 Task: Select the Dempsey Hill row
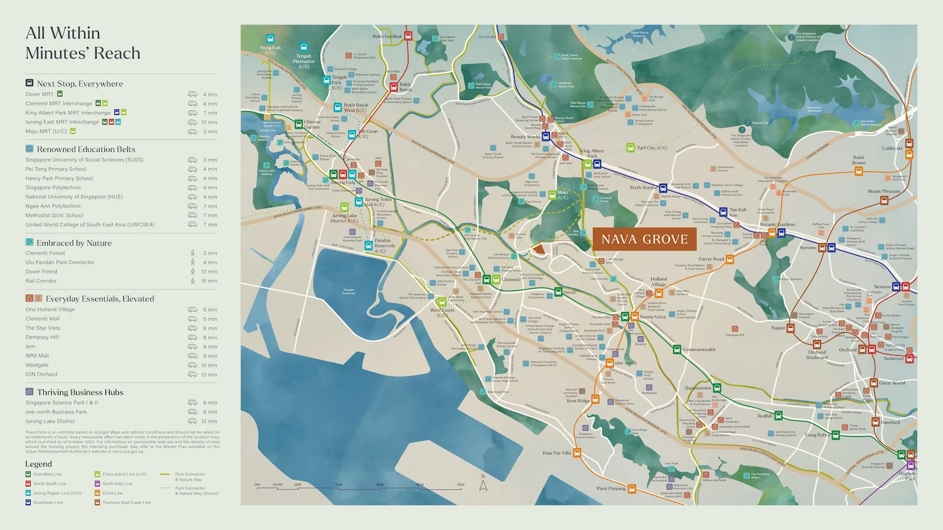[121, 337]
